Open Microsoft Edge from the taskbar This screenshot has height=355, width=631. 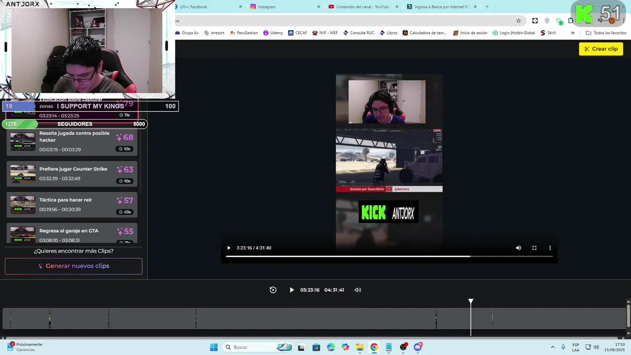[330, 347]
